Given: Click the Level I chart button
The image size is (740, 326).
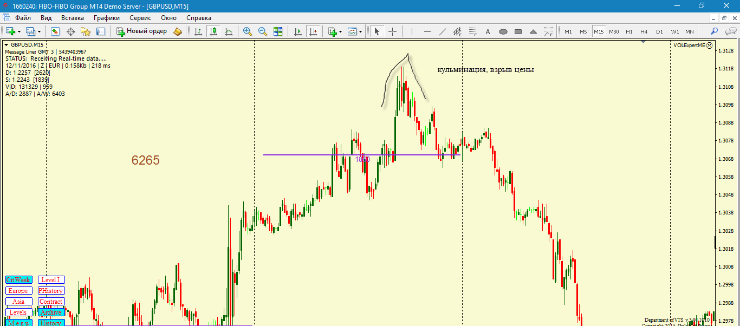Looking at the screenshot, I should 51,280.
